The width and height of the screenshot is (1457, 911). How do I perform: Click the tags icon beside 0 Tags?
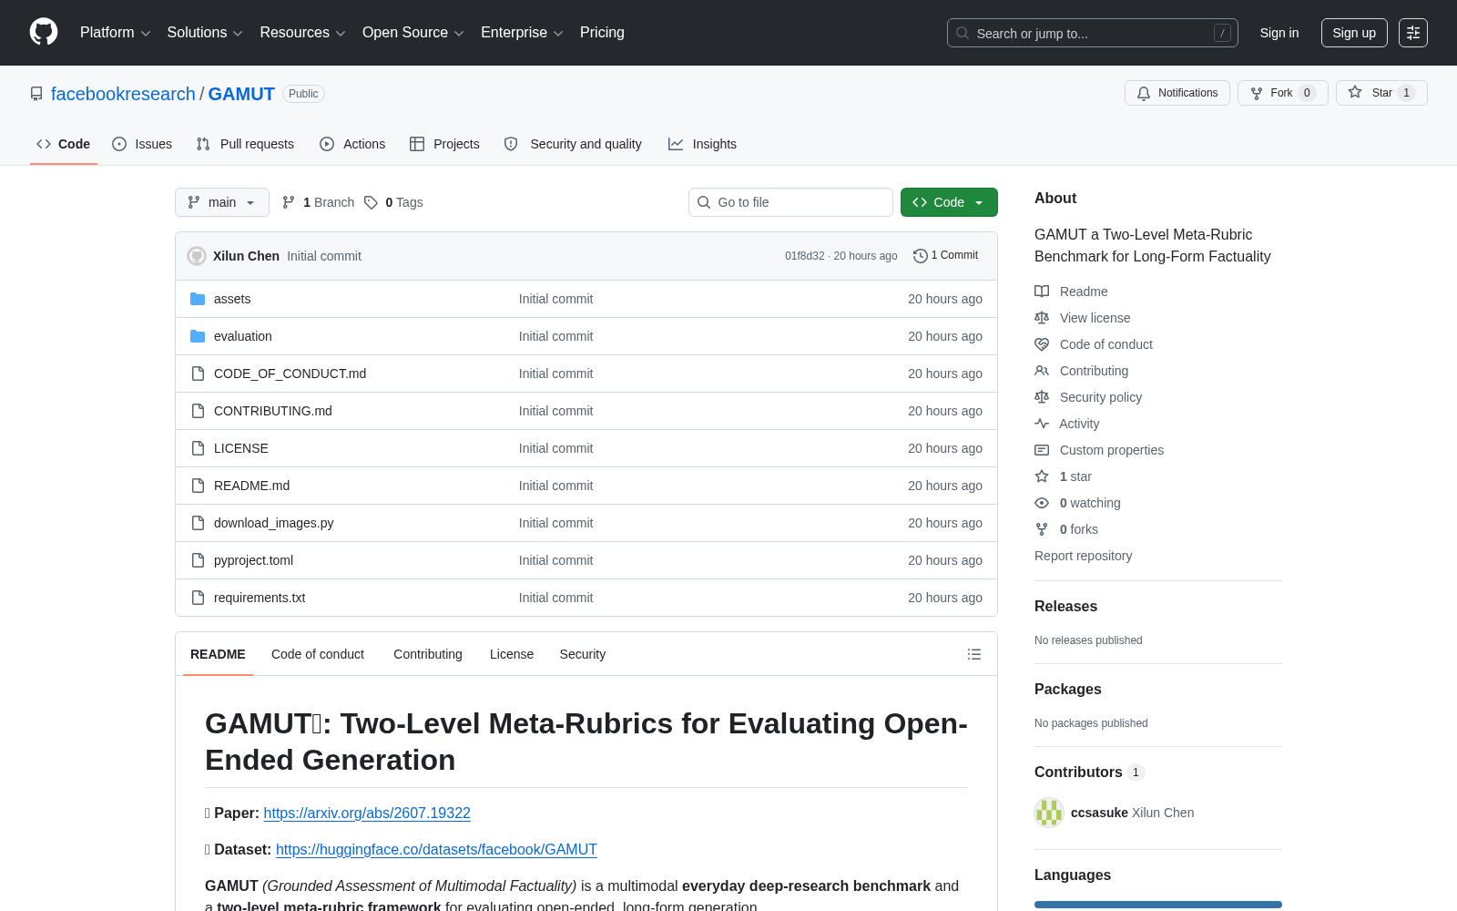pos(371,202)
